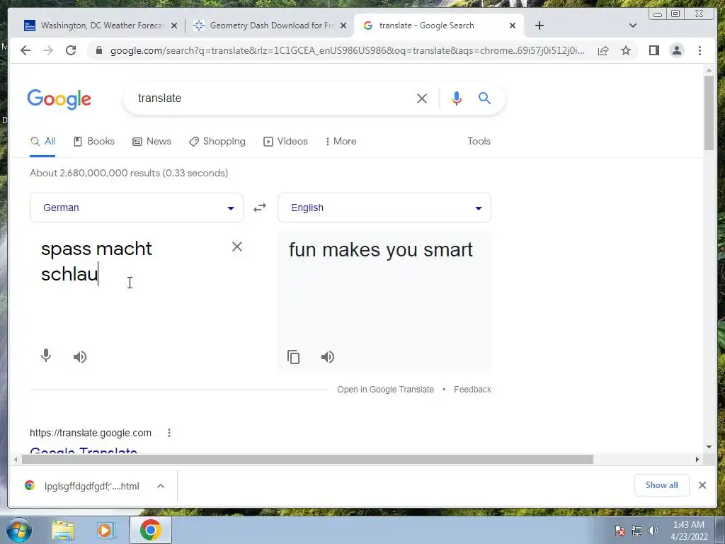This screenshot has height=544, width=725.
Task: Start a voice search with the microphone
Action: point(457,98)
